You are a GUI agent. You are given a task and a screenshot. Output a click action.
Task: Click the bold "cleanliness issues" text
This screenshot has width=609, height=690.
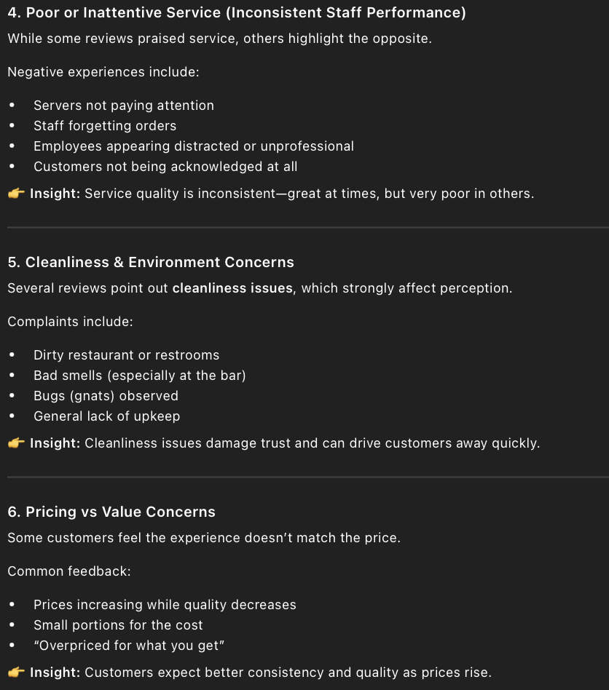[x=232, y=288]
